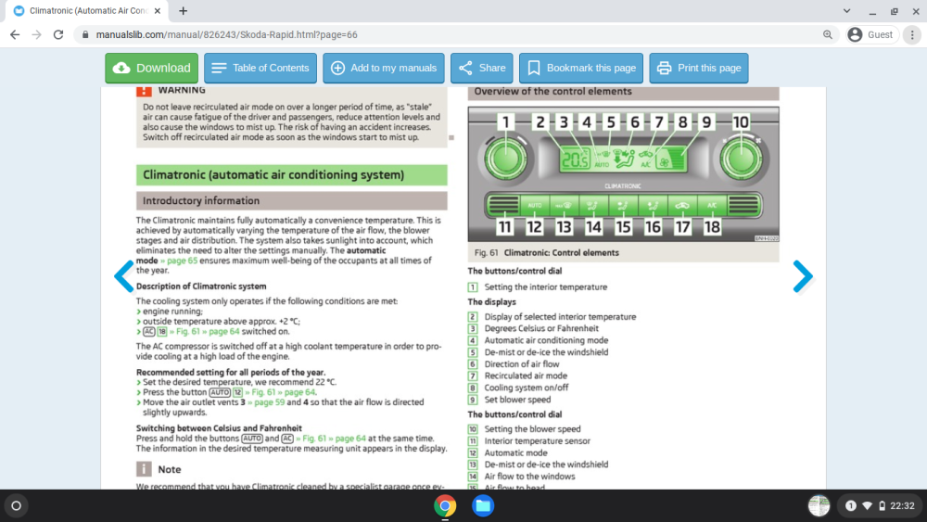The width and height of the screenshot is (927, 522).
Task: Click 'Set blower speed' item
Action: pyautogui.click(x=517, y=400)
